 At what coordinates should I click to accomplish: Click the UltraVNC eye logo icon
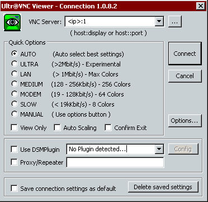(x=12, y=22)
